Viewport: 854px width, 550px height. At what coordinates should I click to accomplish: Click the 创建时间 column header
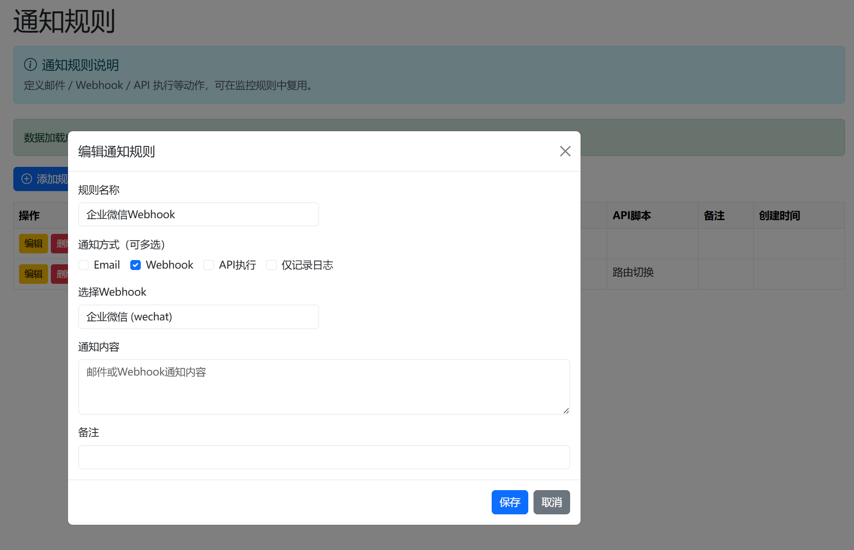click(779, 215)
